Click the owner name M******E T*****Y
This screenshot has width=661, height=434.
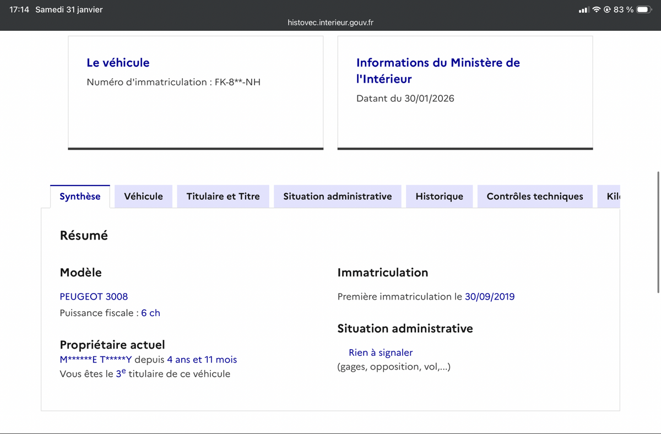coord(96,360)
